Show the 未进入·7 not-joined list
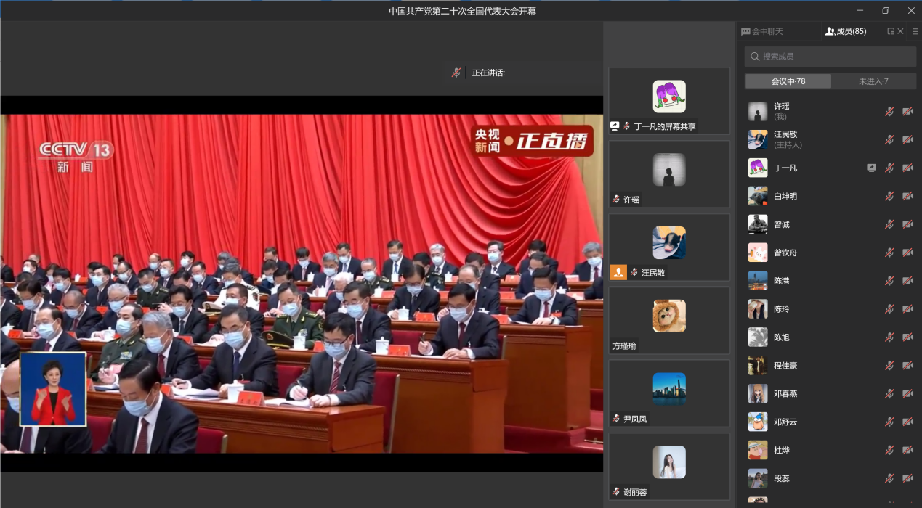This screenshot has height=508, width=922. (873, 81)
